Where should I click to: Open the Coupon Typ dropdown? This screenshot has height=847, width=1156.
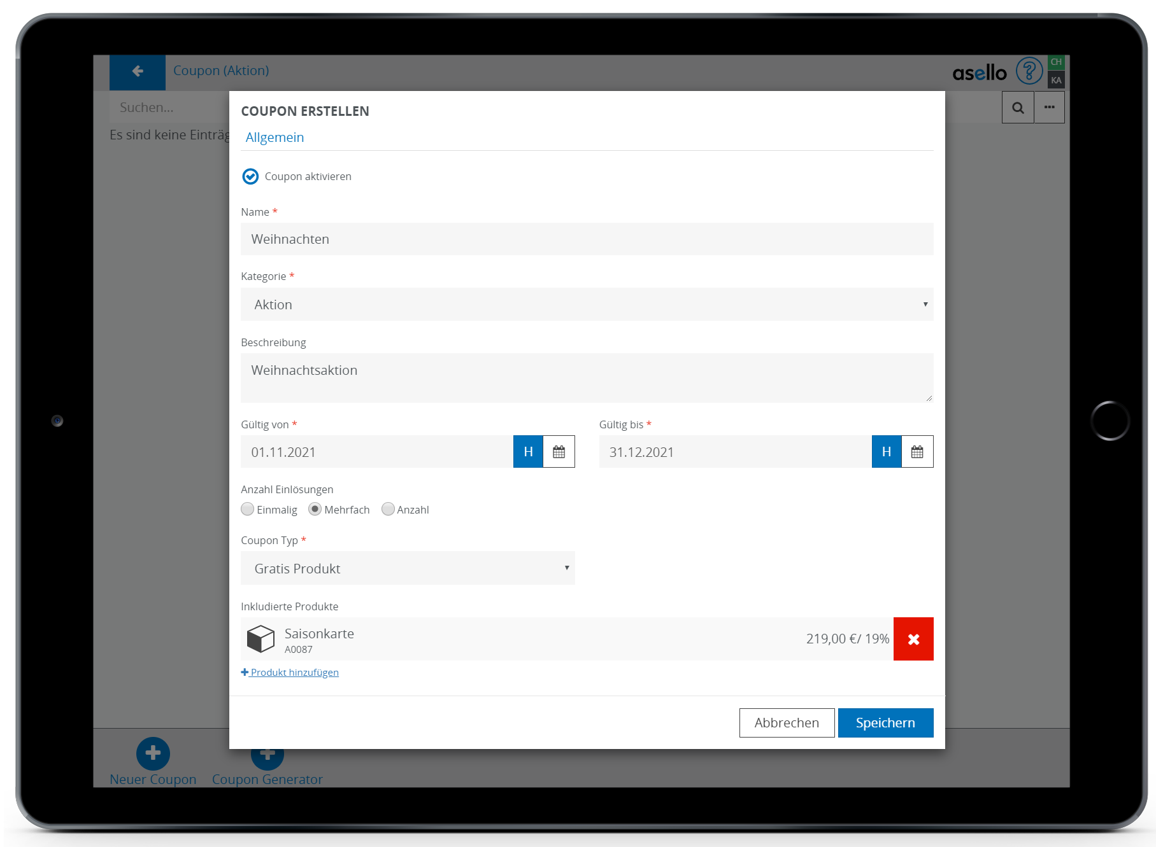tap(408, 568)
